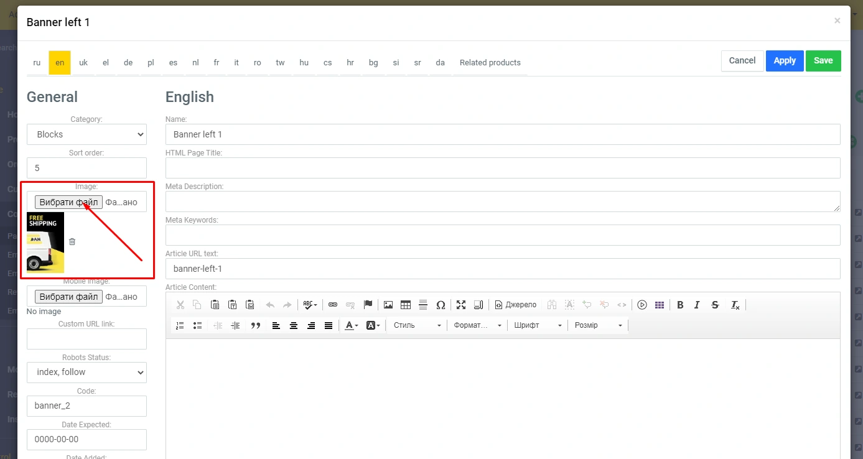Screen dimensions: 863x459
Task: Insert a table into the article content
Action: (x=406, y=305)
